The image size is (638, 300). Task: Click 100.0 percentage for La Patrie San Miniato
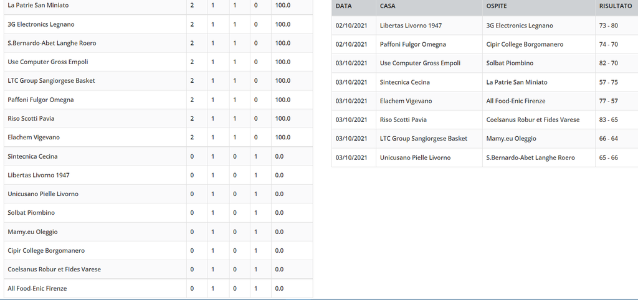pos(283,5)
